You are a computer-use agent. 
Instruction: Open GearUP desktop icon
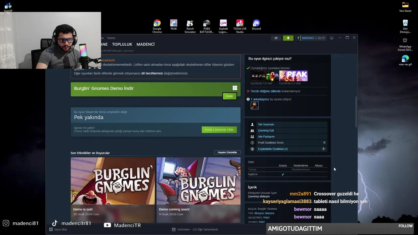[8, 7]
